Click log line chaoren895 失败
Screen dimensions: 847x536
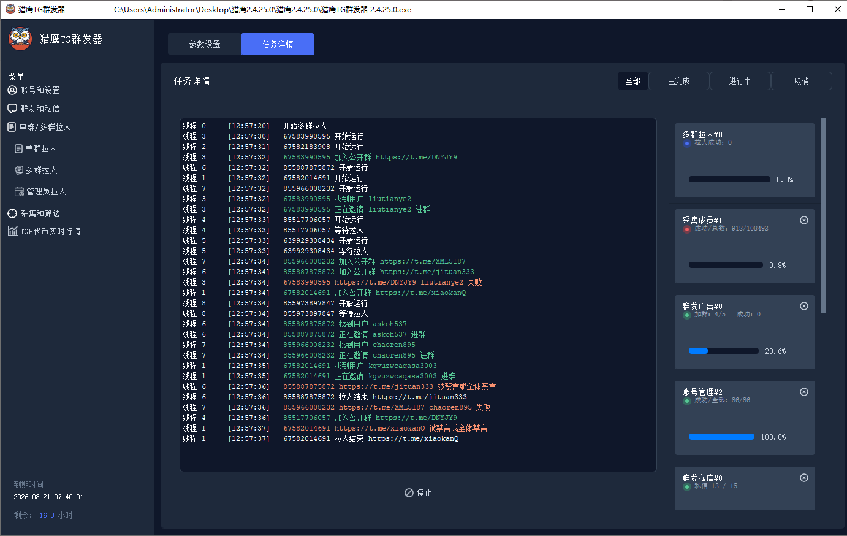[460, 407]
